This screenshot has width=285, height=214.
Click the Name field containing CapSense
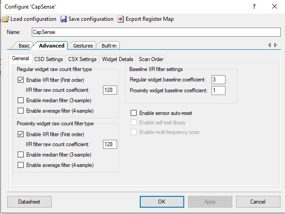156,32
